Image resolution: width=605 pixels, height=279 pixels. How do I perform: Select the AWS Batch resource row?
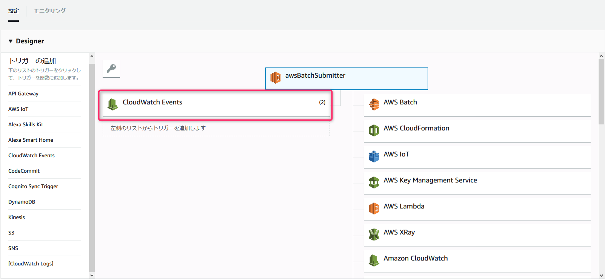[477, 105]
